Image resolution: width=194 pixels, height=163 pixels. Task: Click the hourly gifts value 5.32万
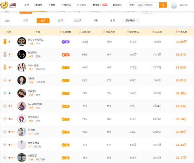(x=133, y=132)
